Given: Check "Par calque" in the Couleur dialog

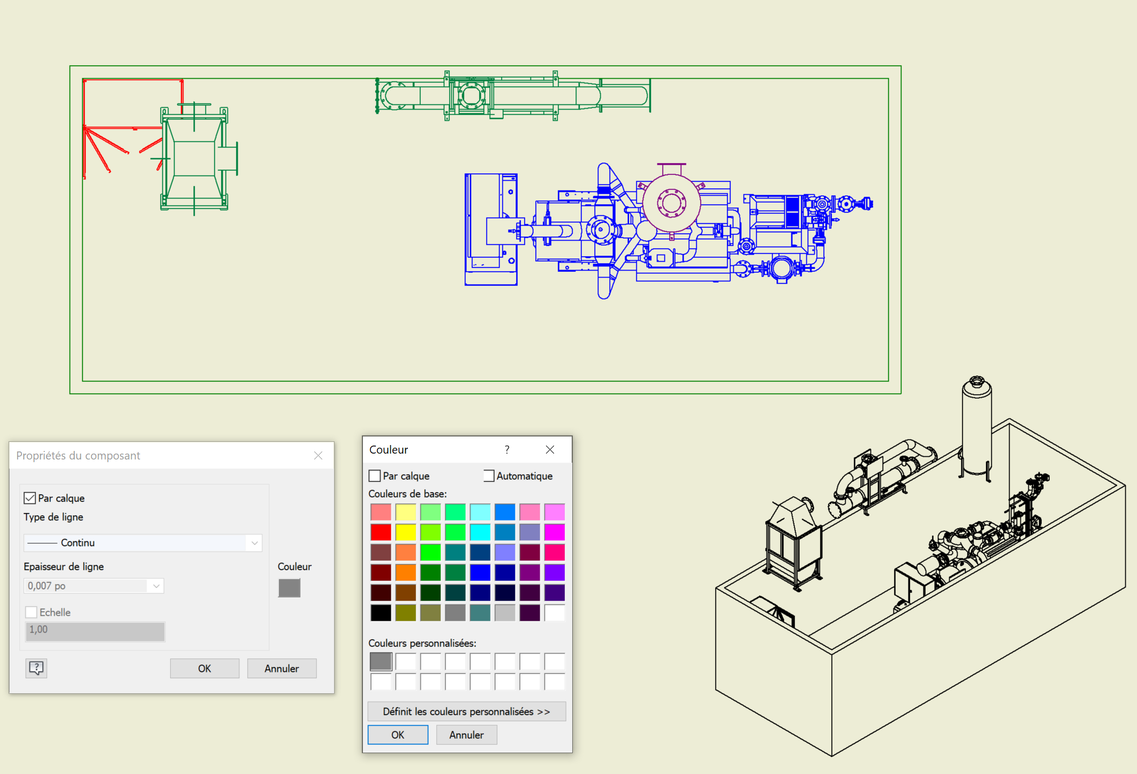Looking at the screenshot, I should coord(374,476).
